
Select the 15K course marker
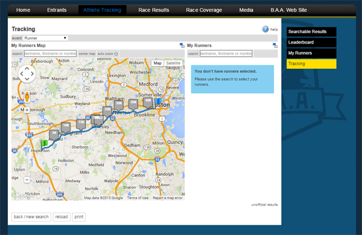click(81, 124)
